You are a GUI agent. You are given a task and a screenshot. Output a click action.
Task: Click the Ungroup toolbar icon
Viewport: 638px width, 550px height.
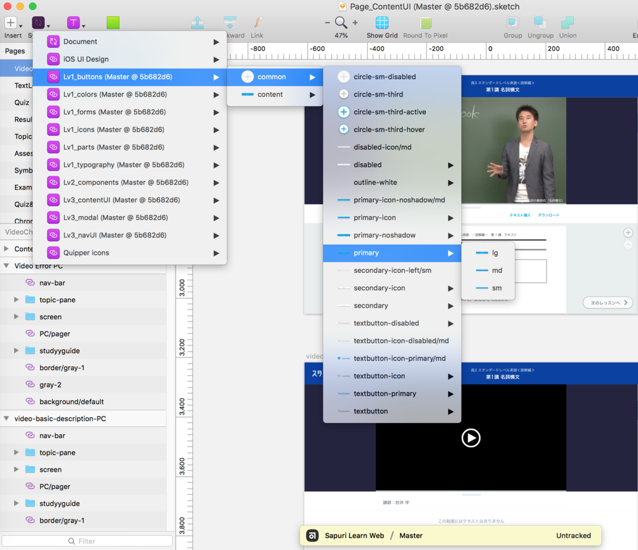click(540, 23)
